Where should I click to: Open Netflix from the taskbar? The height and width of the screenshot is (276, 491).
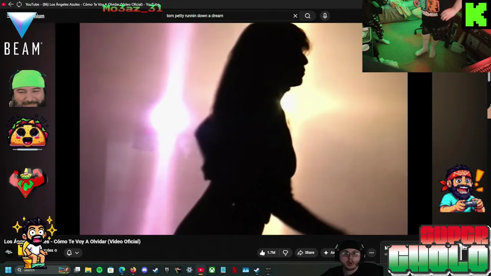pyautogui.click(x=234, y=270)
